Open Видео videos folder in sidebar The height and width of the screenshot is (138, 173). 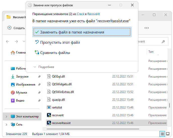(x=18, y=100)
